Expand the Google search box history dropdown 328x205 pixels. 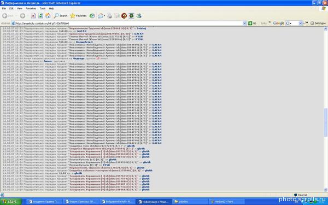300,23
